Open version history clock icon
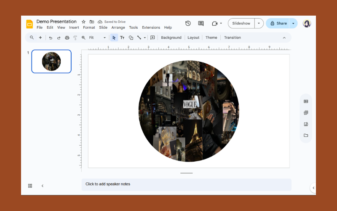This screenshot has width=337, height=211. [188, 23]
